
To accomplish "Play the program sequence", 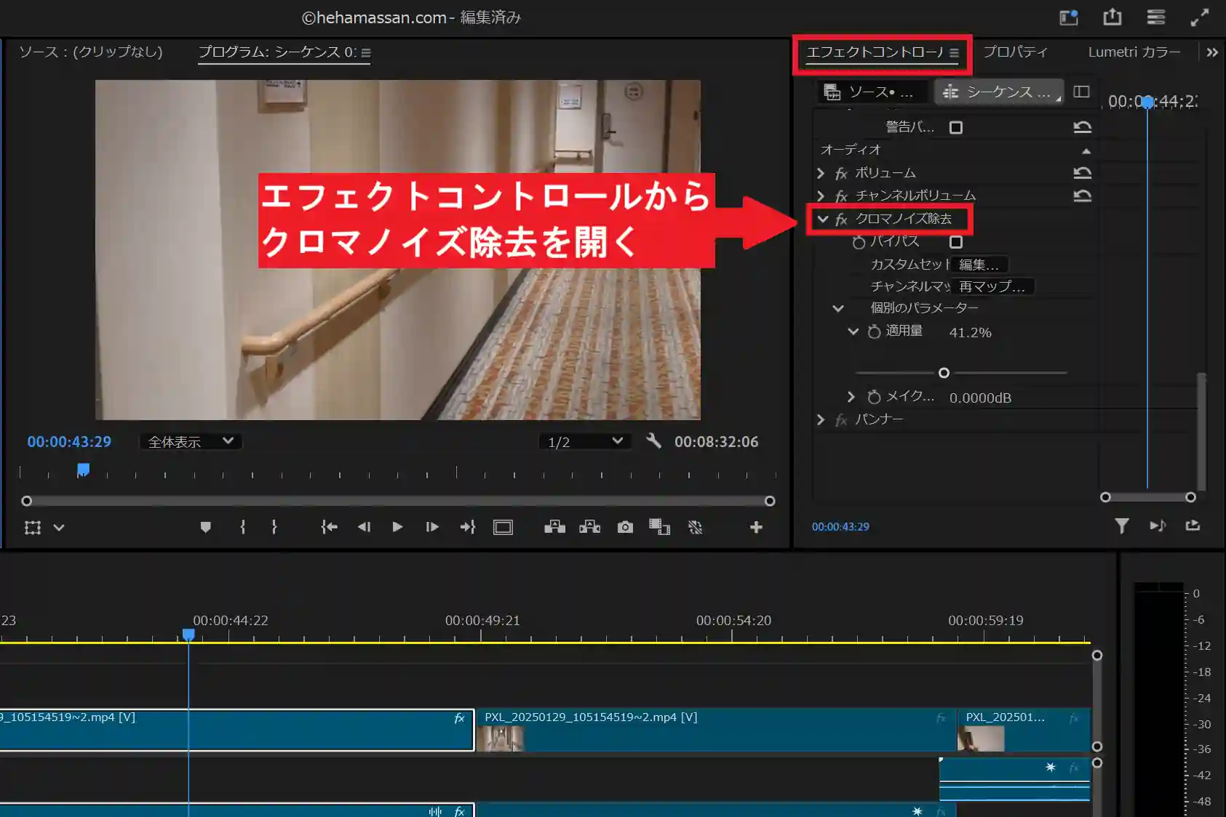I will pyautogui.click(x=397, y=527).
